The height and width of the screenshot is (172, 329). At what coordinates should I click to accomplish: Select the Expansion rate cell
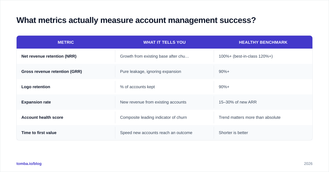pyautogui.click(x=66, y=102)
